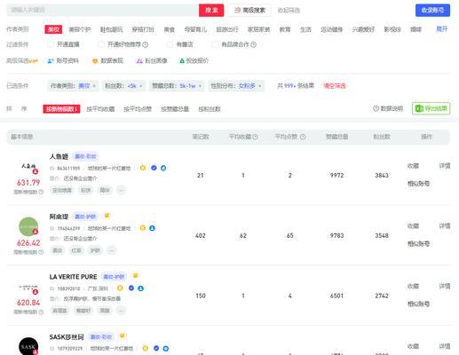459x355 pixels.
Task: Click blue verified checkmark in SASK莎丝回 row
Action: pyautogui.click(x=156, y=349)
